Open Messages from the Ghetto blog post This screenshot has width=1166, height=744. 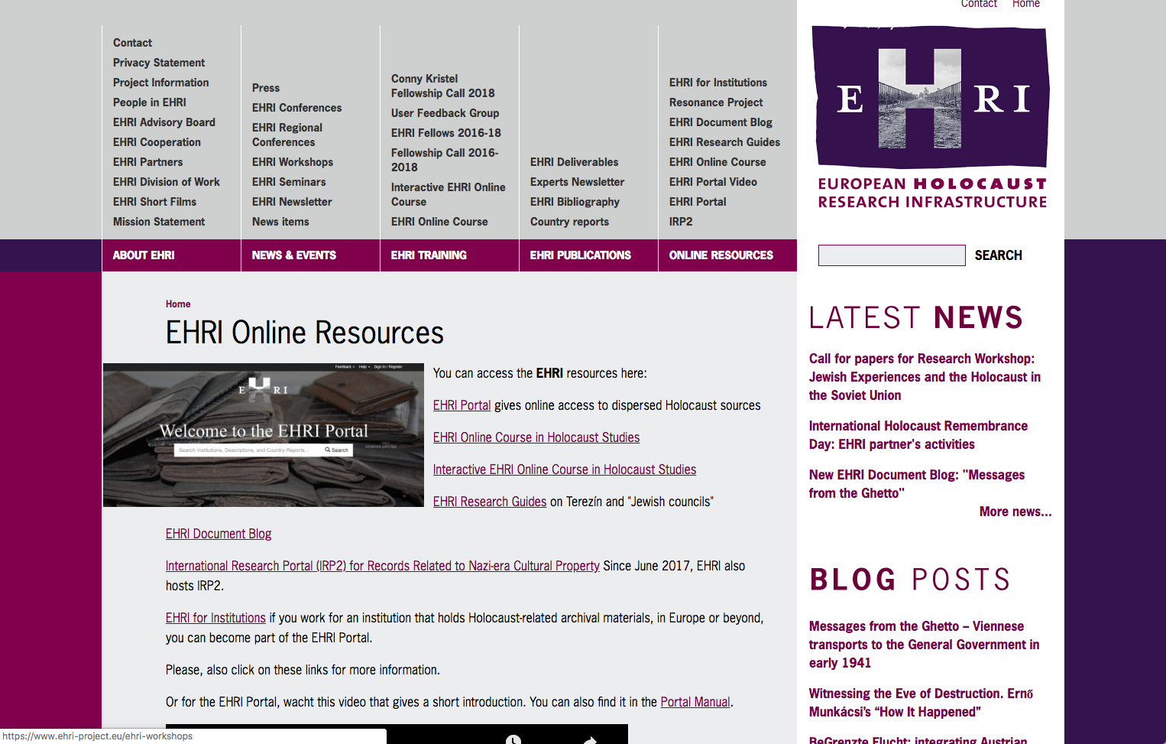[x=924, y=645]
